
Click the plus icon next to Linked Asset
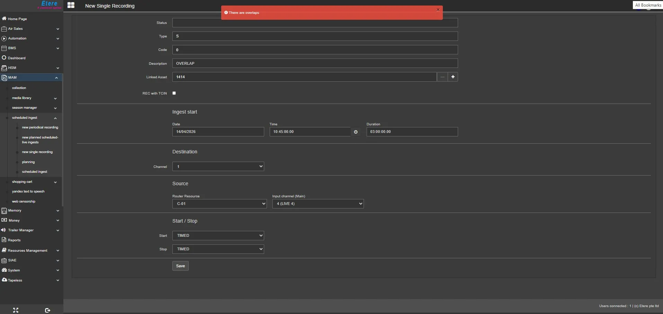tap(453, 77)
